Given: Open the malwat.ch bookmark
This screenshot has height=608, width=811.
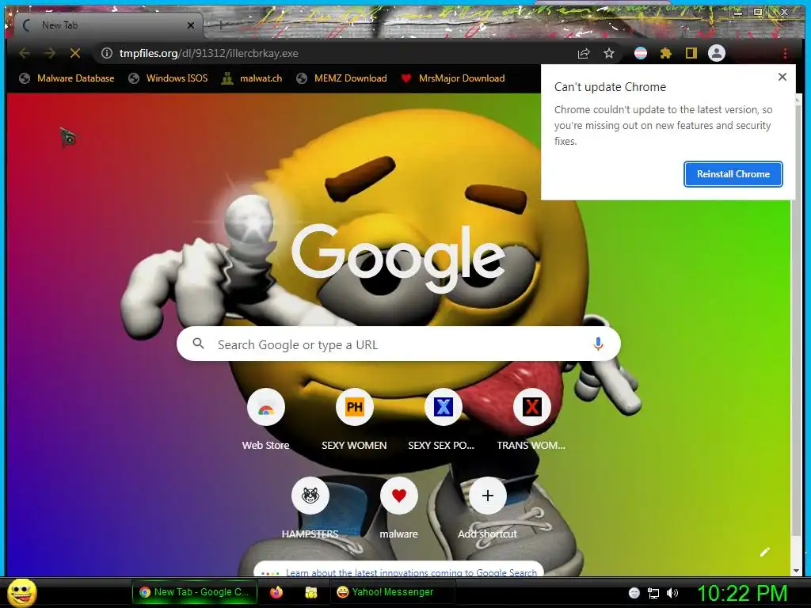Looking at the screenshot, I should point(252,78).
